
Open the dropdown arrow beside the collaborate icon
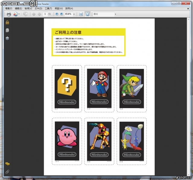point(19,14)
